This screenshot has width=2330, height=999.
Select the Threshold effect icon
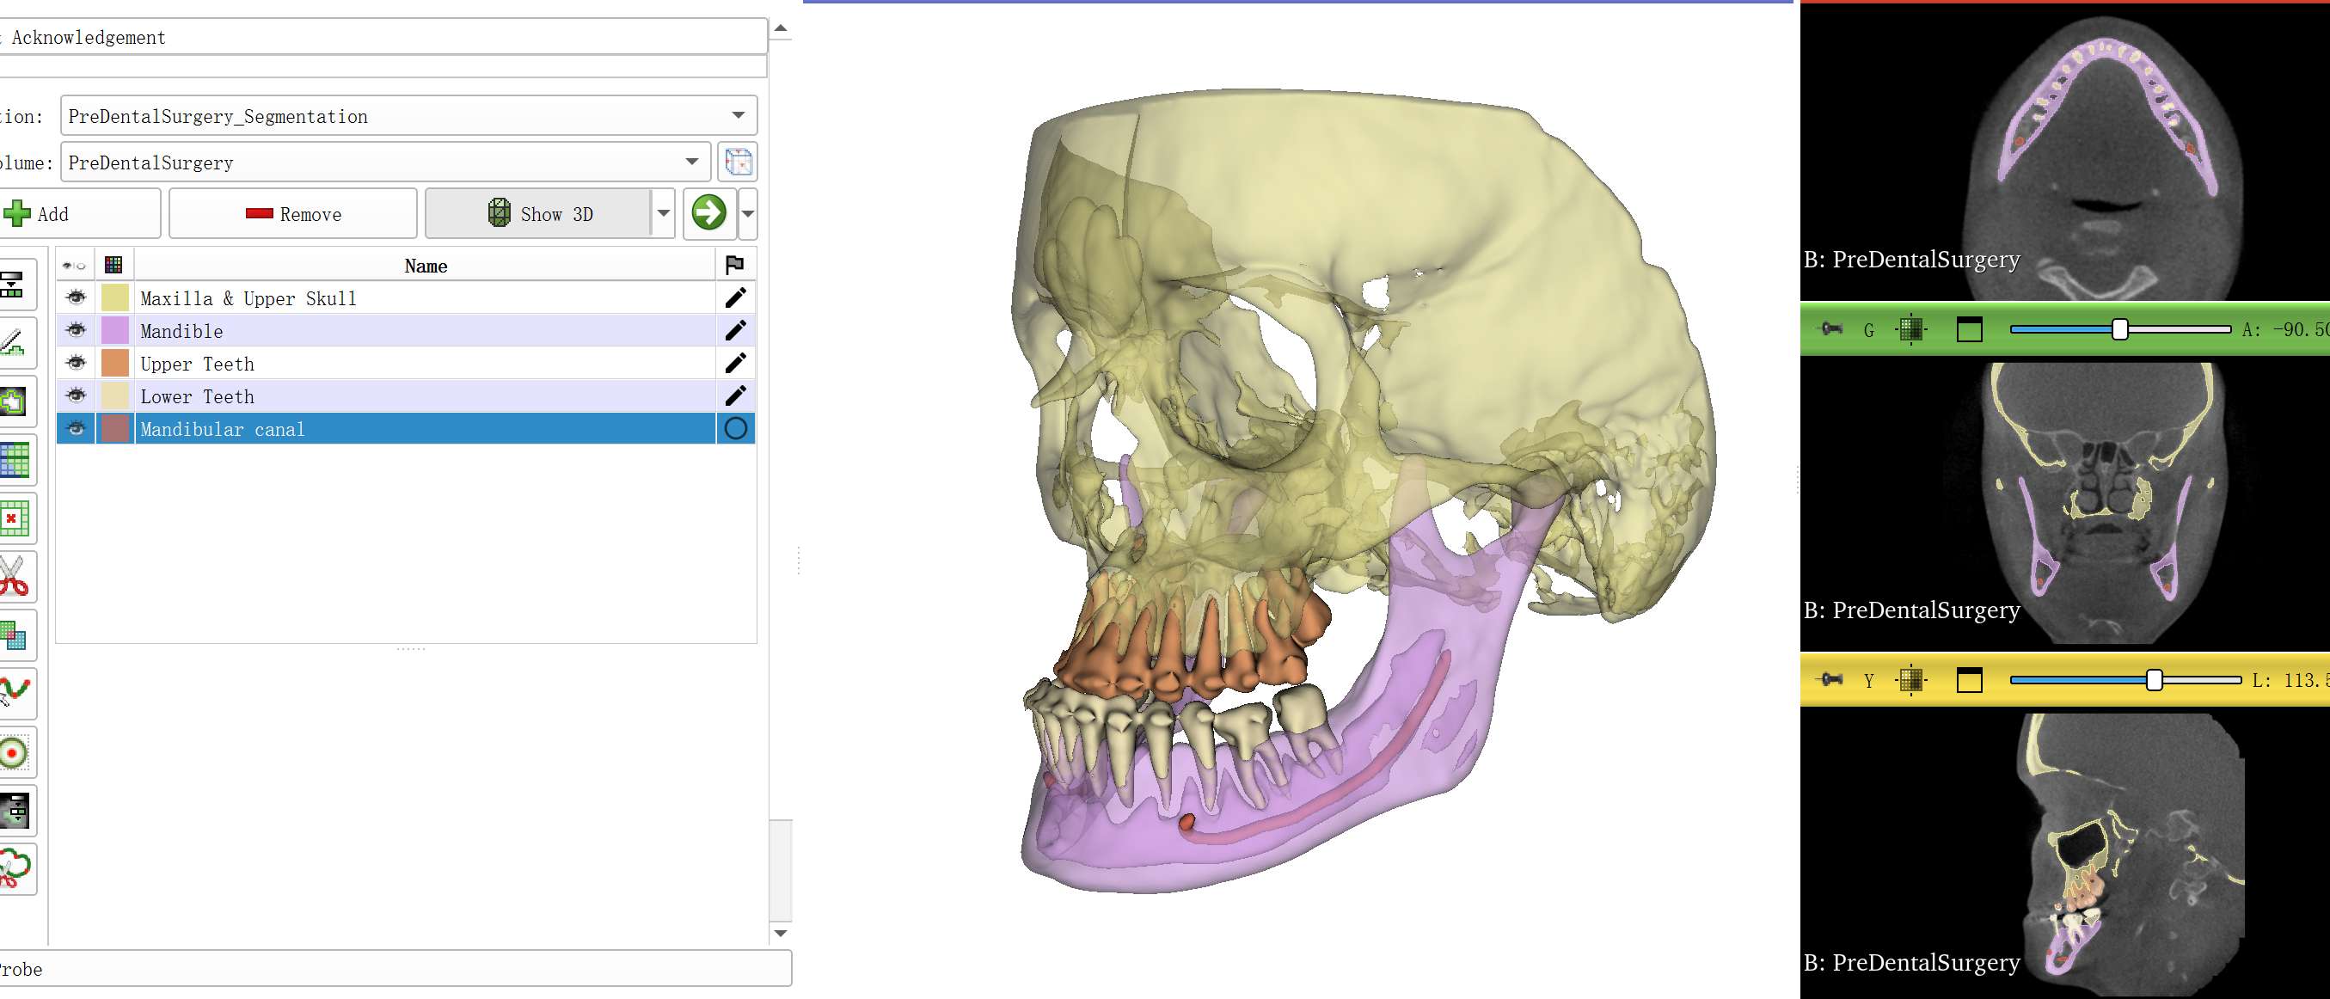[x=13, y=284]
